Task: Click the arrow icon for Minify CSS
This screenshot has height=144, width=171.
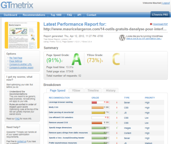Action: [117, 108]
